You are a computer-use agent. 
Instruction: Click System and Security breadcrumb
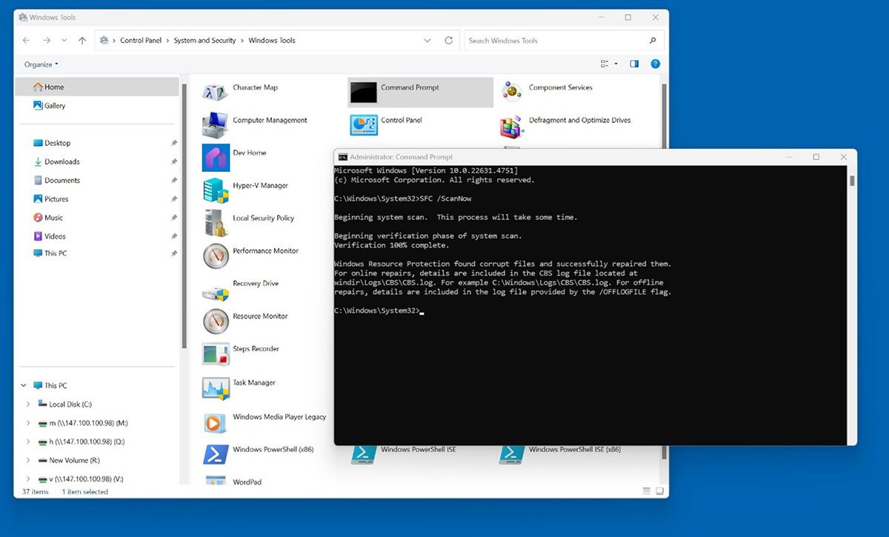(x=204, y=41)
